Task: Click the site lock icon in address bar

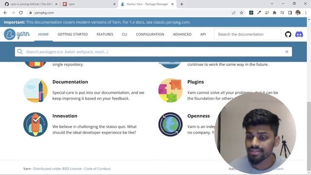Action: (x=30, y=13)
